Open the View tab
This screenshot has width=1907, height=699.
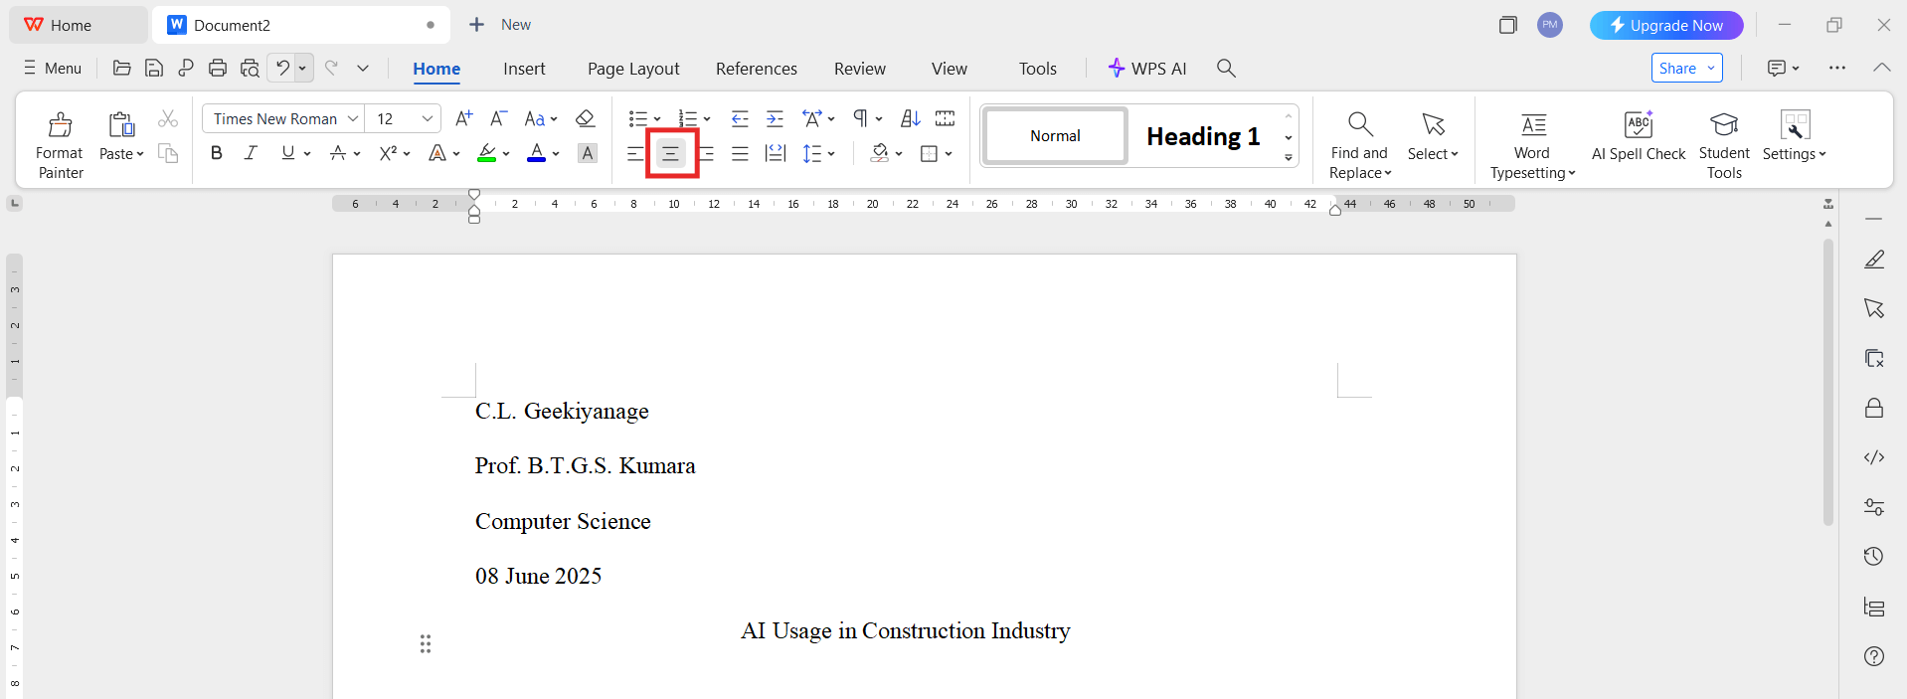click(x=950, y=69)
